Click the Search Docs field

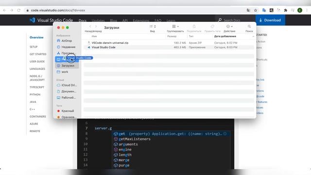[x=235, y=20]
